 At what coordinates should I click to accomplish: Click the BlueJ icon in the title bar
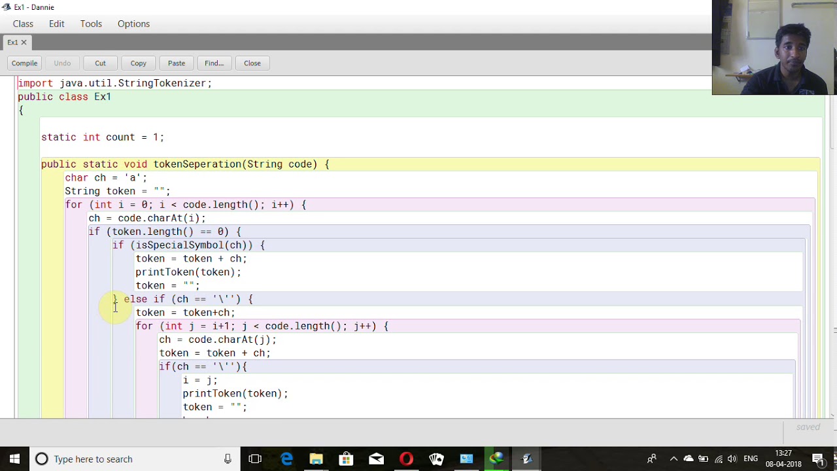(x=6, y=7)
